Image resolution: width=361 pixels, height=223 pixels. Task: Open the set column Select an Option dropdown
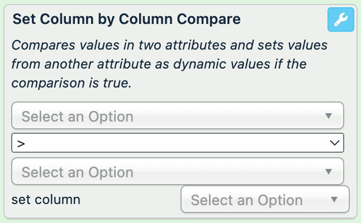click(265, 199)
